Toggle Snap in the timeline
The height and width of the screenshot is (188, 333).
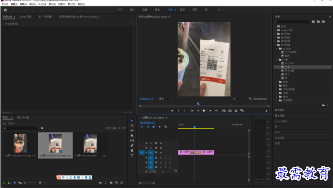(x=148, y=127)
